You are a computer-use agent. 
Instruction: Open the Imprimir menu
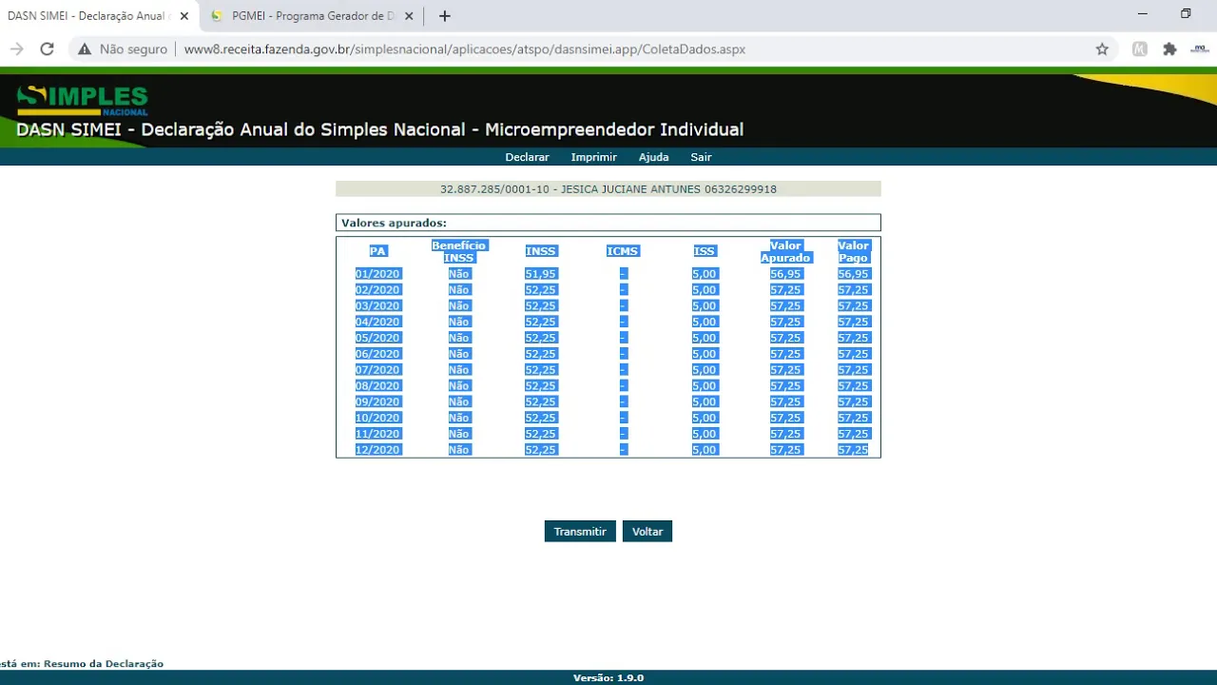[x=594, y=157]
